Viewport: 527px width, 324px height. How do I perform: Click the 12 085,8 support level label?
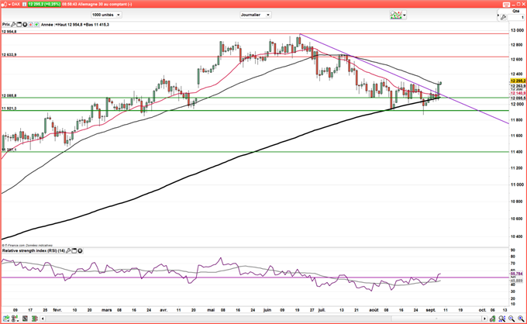9,96
